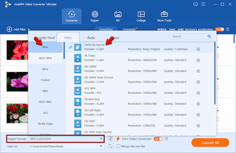Choose AVI format
The image size is (236, 153).
coord(45,113)
